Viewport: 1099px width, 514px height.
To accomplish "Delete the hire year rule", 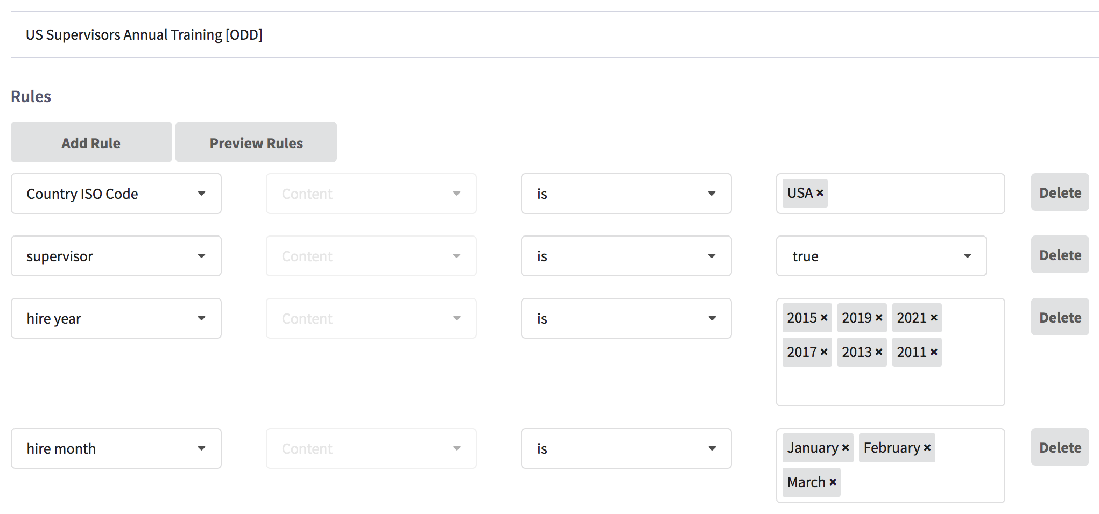I will point(1060,317).
